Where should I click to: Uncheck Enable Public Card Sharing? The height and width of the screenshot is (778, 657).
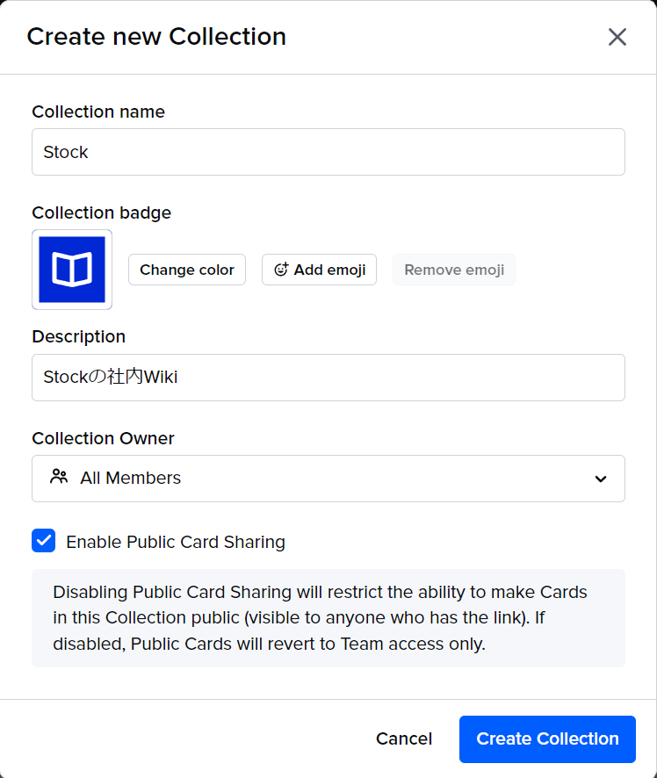pyautogui.click(x=44, y=541)
